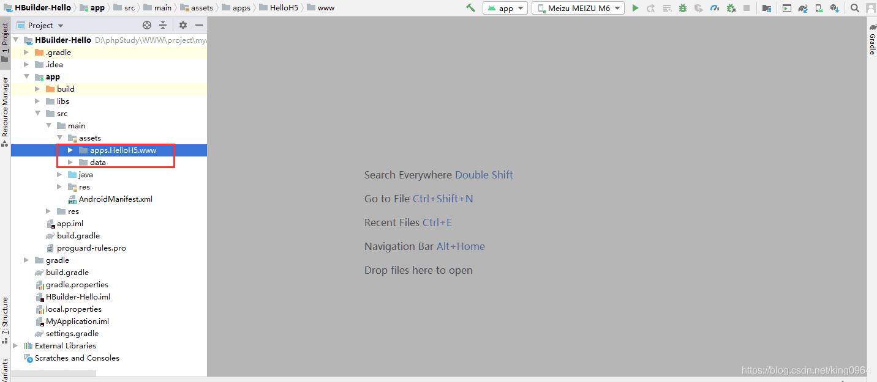This screenshot has height=382, width=877.
Task: Click the Make Project hammer icon
Action: [x=470, y=8]
